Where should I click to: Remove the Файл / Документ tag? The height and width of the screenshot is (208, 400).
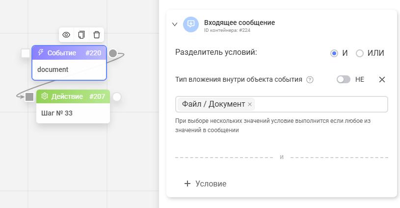(x=250, y=104)
